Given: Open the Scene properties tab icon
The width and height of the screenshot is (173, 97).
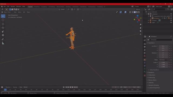Looking at the screenshot, I should pyautogui.click(x=145, y=53).
